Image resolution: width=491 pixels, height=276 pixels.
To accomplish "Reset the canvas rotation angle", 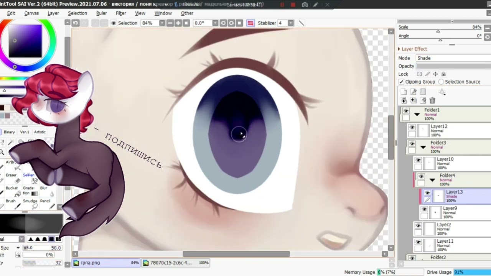I will [239, 23].
